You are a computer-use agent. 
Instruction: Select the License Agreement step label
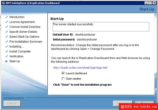click(22, 22)
